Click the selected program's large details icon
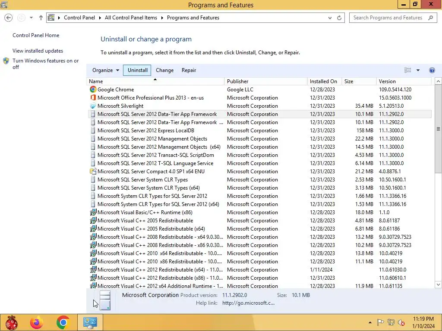 point(105,300)
